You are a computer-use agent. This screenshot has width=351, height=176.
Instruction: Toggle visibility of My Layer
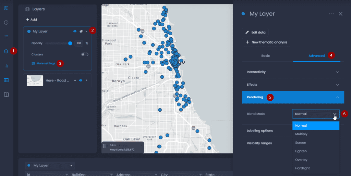coord(75,31)
